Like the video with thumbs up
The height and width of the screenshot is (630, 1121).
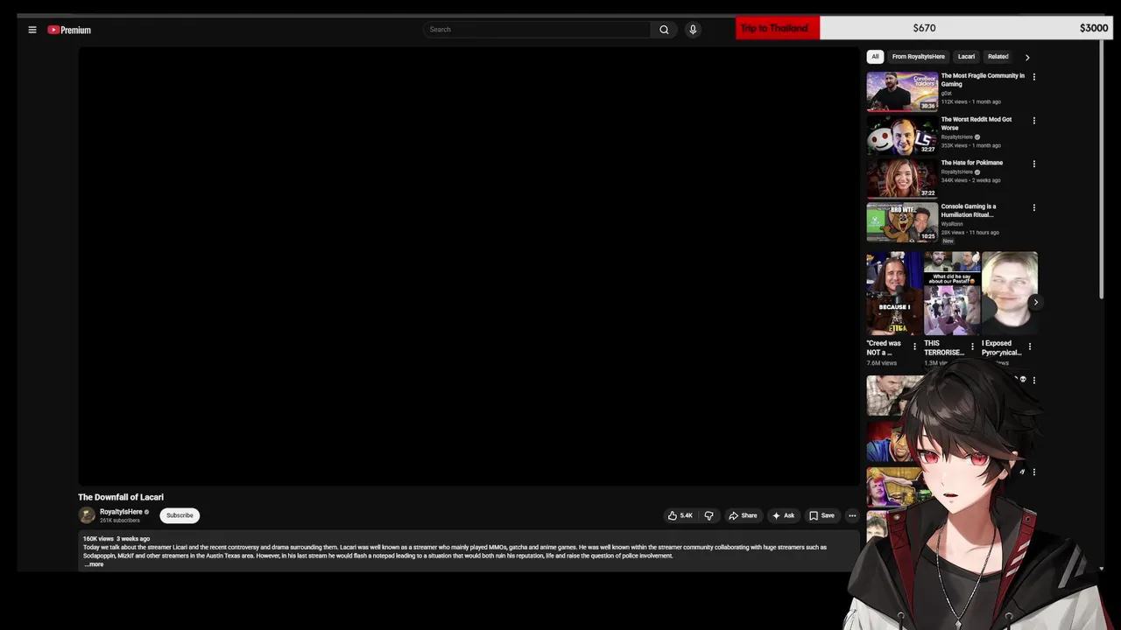click(680, 515)
